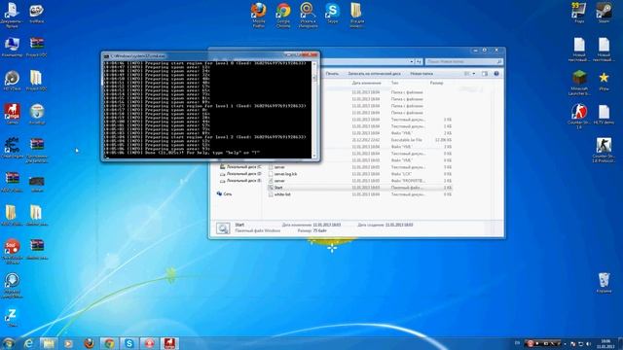Screen dimensions: 623x350
Task: Select the Skype desktop shortcut
Action: (332, 13)
